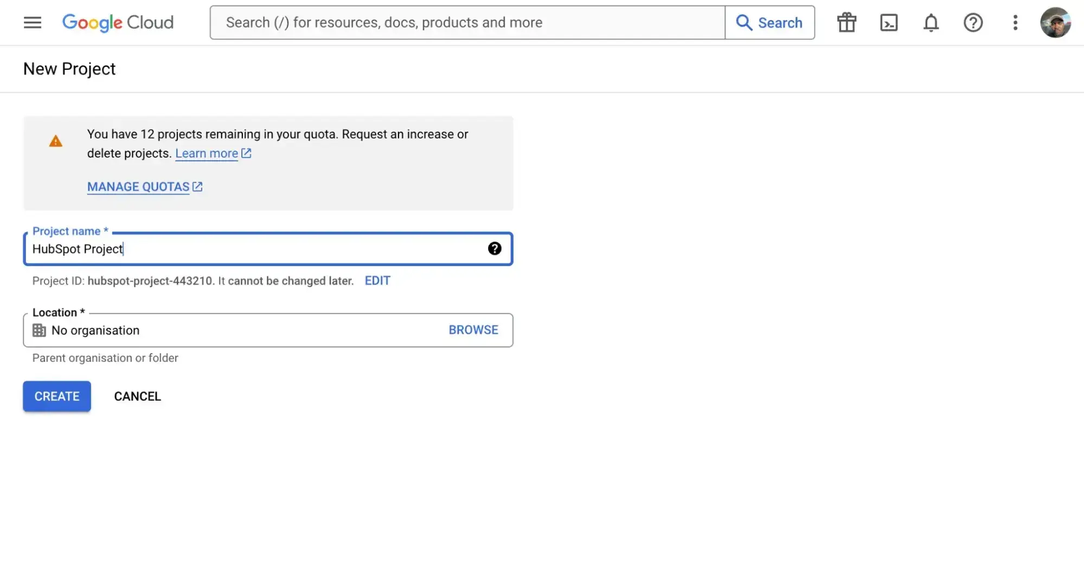Viewport: 1084px width, 583px height.
Task: Open the help question mark in top bar
Action: click(973, 23)
